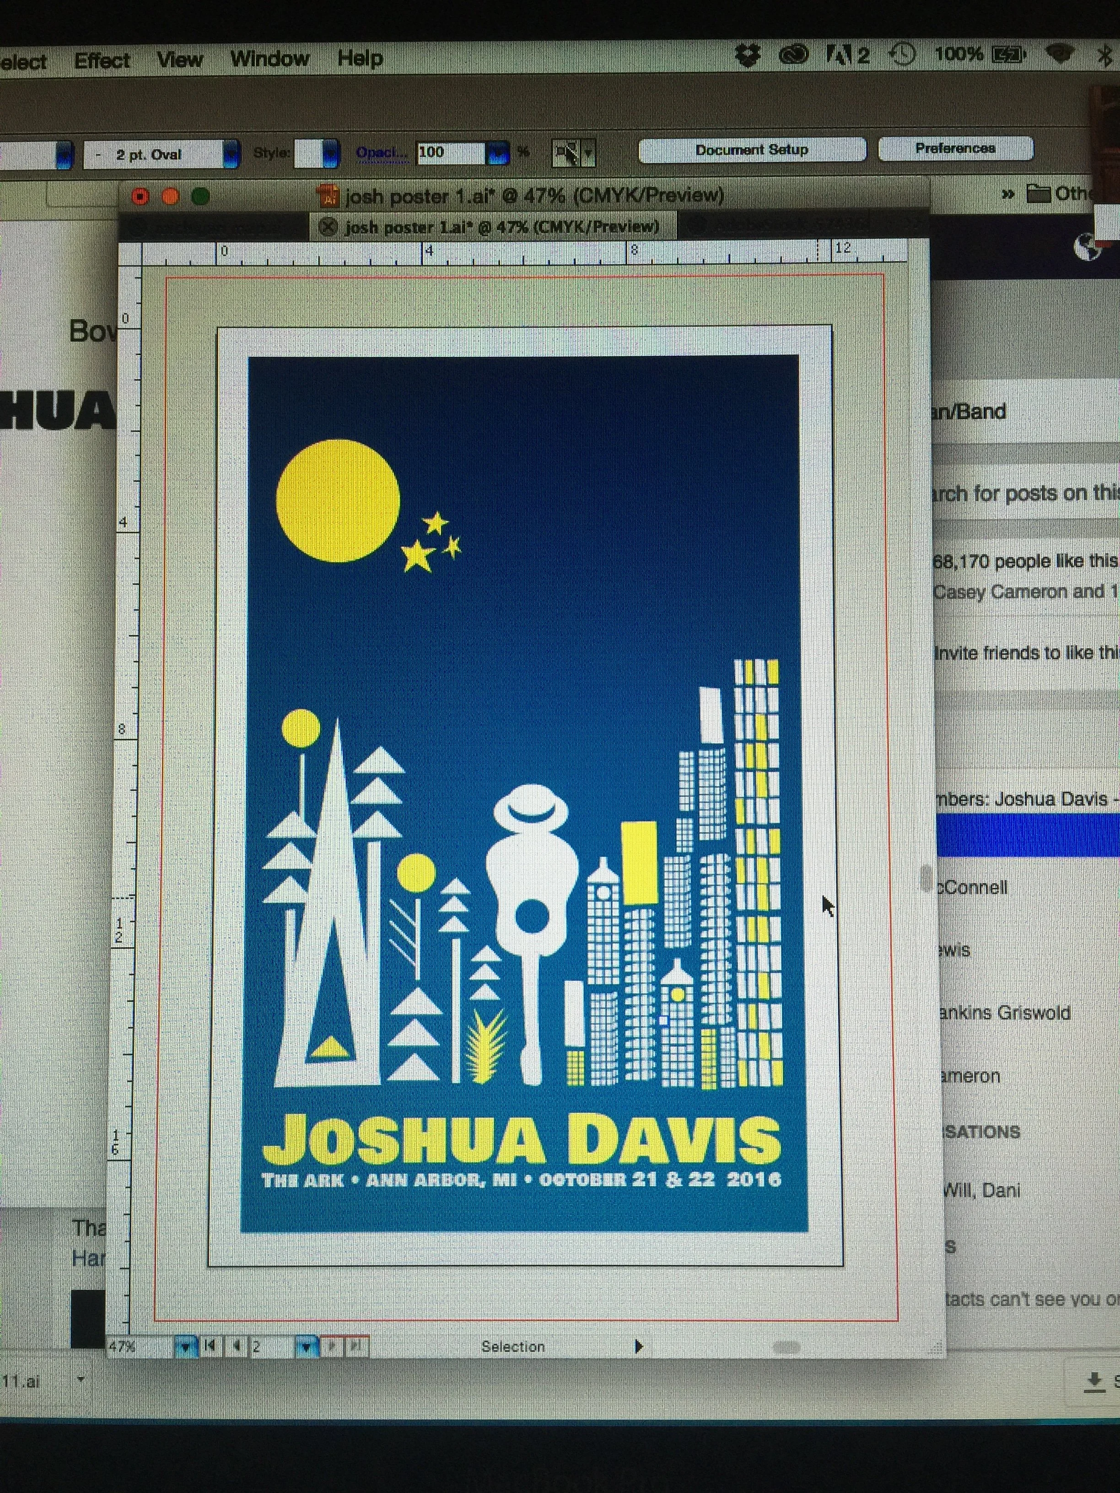Open the opacity value dropdown arrow
The height and width of the screenshot is (1493, 1120).
tap(498, 152)
